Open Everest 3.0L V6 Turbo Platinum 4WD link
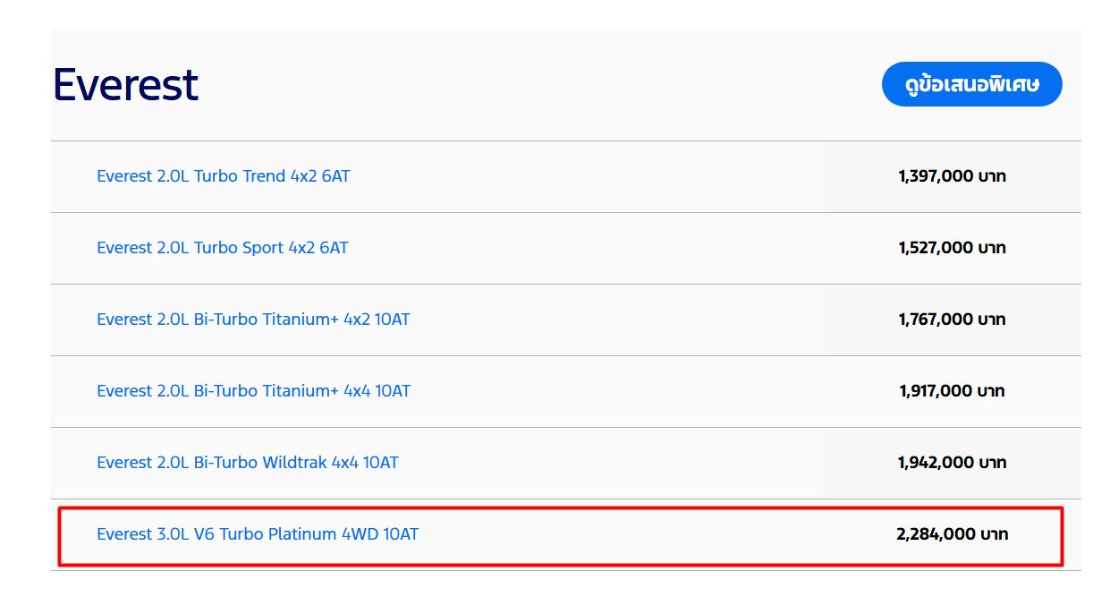The width and height of the screenshot is (1110, 614). (258, 534)
